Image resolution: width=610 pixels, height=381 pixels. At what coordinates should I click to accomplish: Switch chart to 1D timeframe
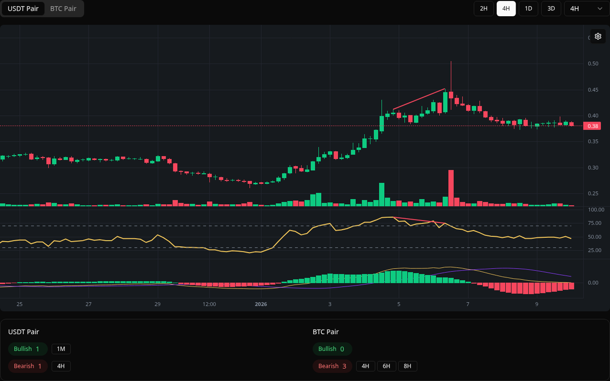click(x=528, y=9)
